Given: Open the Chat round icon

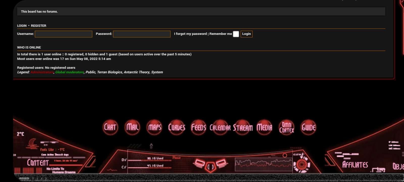Looking at the screenshot, I should pos(110,127).
